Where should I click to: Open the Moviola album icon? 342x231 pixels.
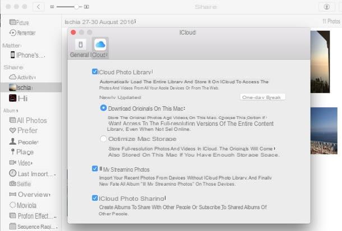[13, 205]
